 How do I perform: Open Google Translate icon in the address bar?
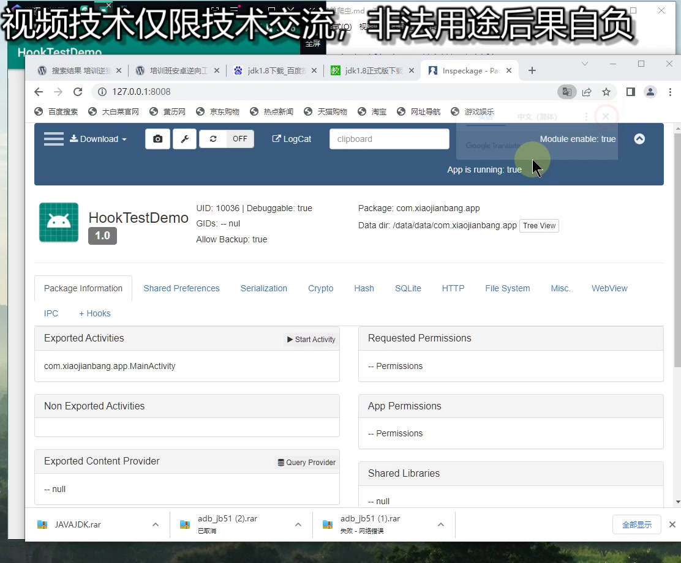[567, 91]
